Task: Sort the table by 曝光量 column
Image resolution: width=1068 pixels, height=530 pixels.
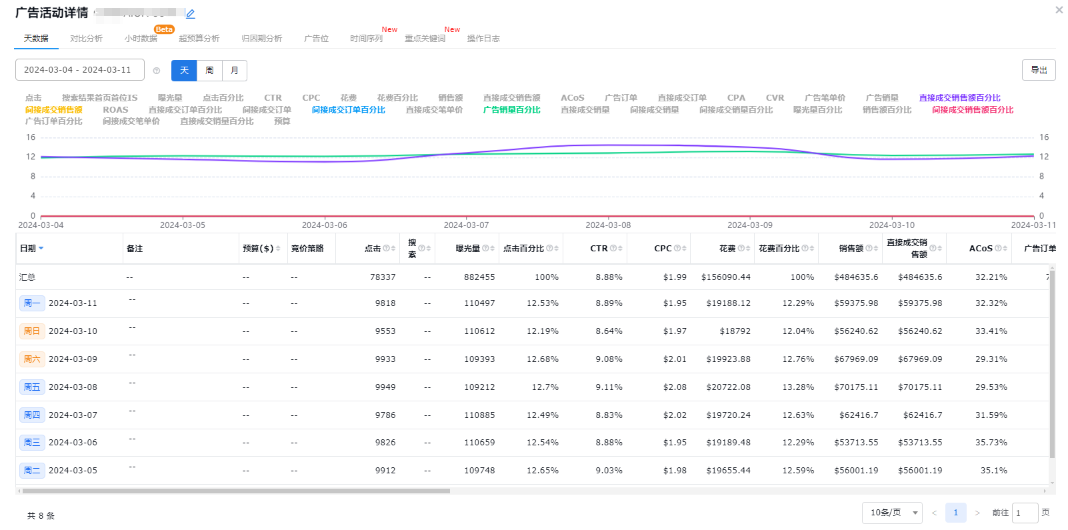Action: tap(493, 248)
